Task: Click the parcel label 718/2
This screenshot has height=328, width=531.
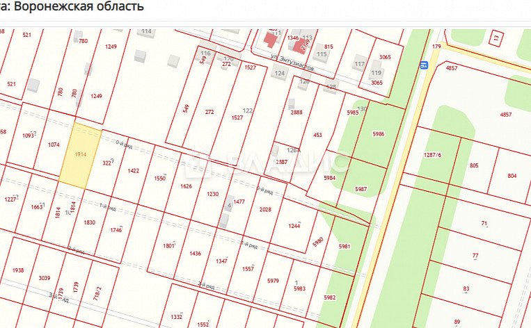Action: (97, 294)
